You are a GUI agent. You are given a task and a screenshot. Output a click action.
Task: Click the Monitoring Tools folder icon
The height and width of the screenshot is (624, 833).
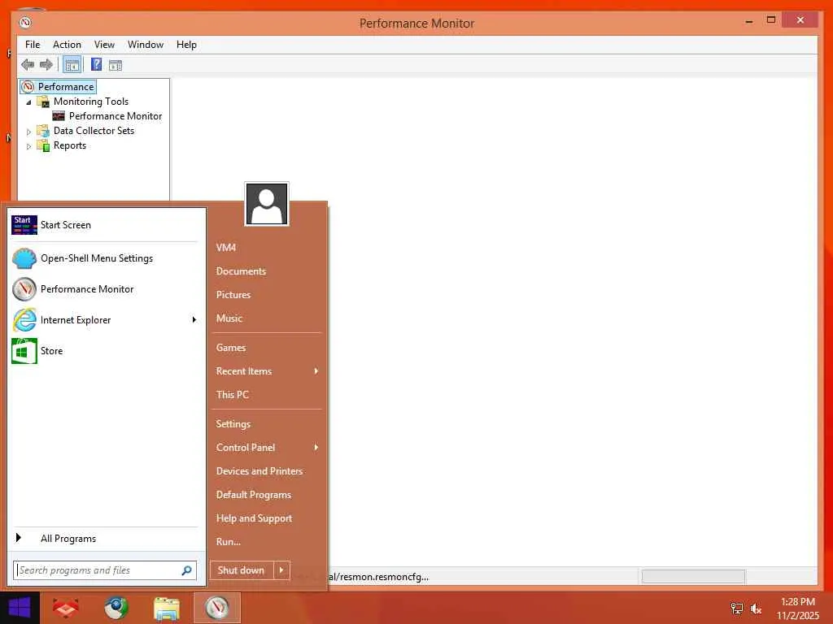point(43,102)
